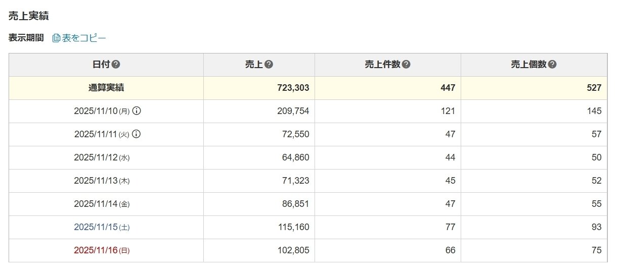
Task: Click the 209,754 sales amount cell
Action: pos(293,111)
